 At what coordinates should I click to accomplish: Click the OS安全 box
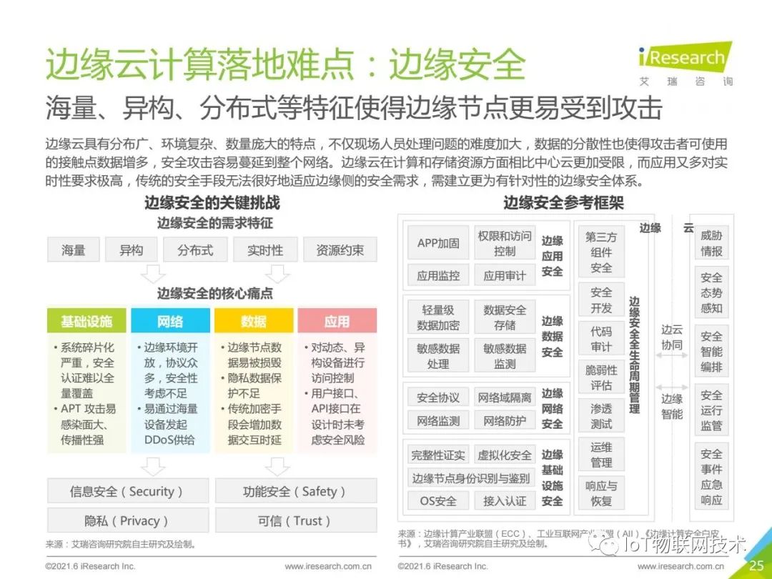(x=438, y=500)
